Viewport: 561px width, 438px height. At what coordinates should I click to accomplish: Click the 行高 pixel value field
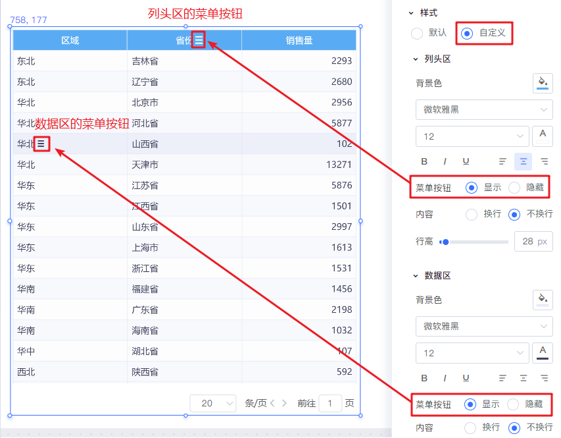pyautogui.click(x=533, y=242)
